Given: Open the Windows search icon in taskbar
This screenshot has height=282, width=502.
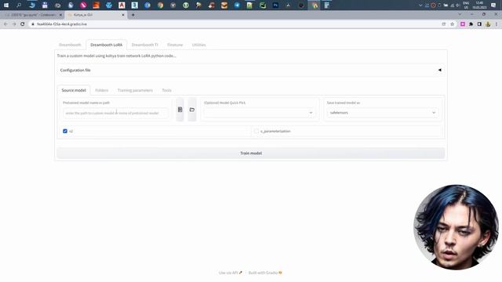Looking at the screenshot, I should (x=19, y=5).
